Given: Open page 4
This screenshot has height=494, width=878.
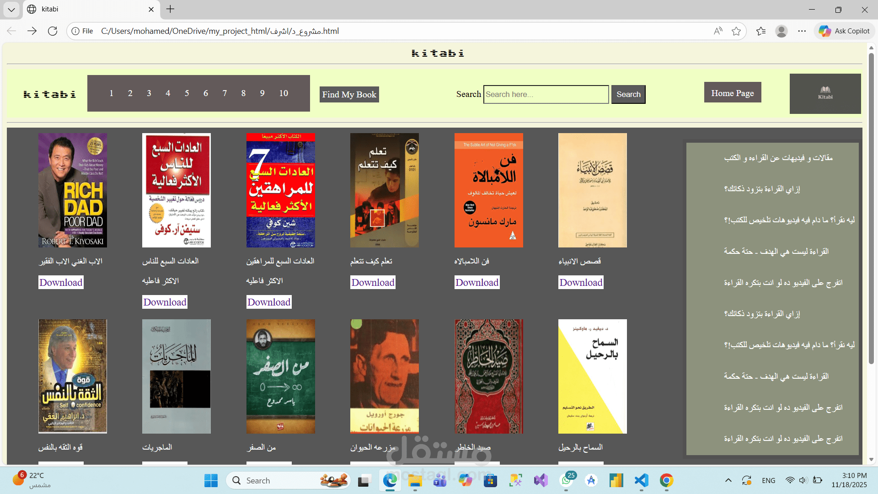Looking at the screenshot, I should (x=168, y=93).
